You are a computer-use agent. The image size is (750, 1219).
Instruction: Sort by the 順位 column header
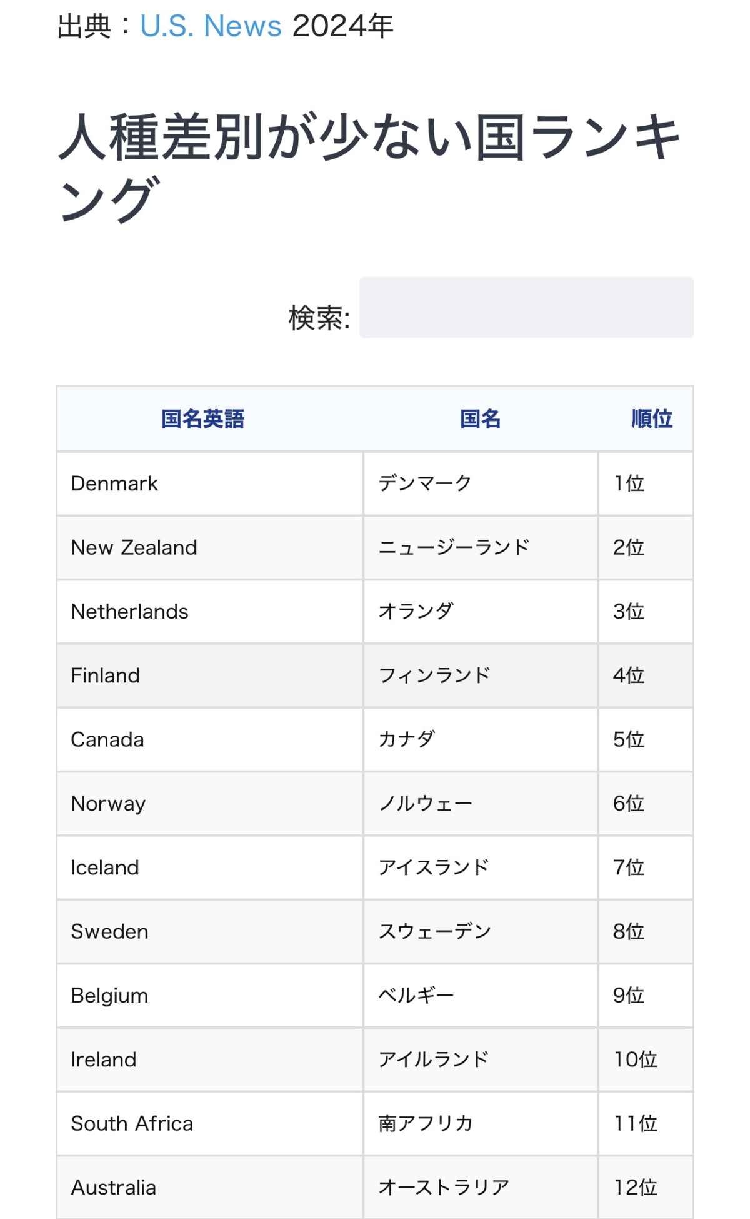coord(651,418)
